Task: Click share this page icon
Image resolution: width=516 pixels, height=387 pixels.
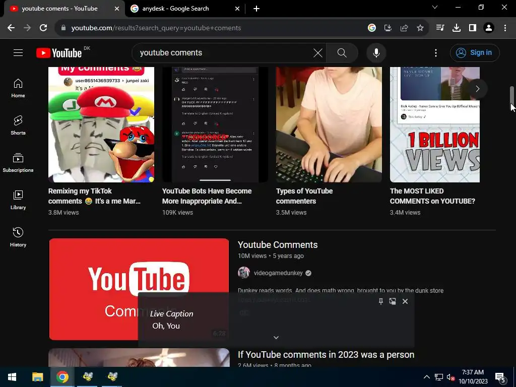Action: point(404,28)
